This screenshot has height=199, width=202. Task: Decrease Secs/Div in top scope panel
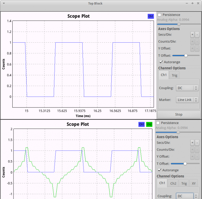tap(197, 35)
